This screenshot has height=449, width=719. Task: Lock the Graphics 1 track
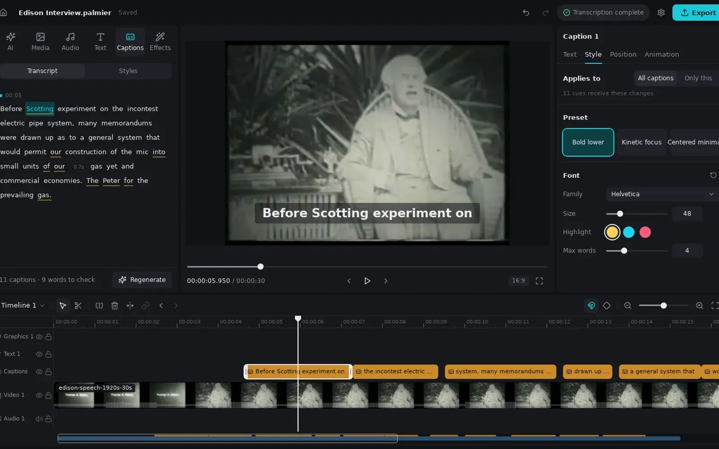tap(49, 337)
